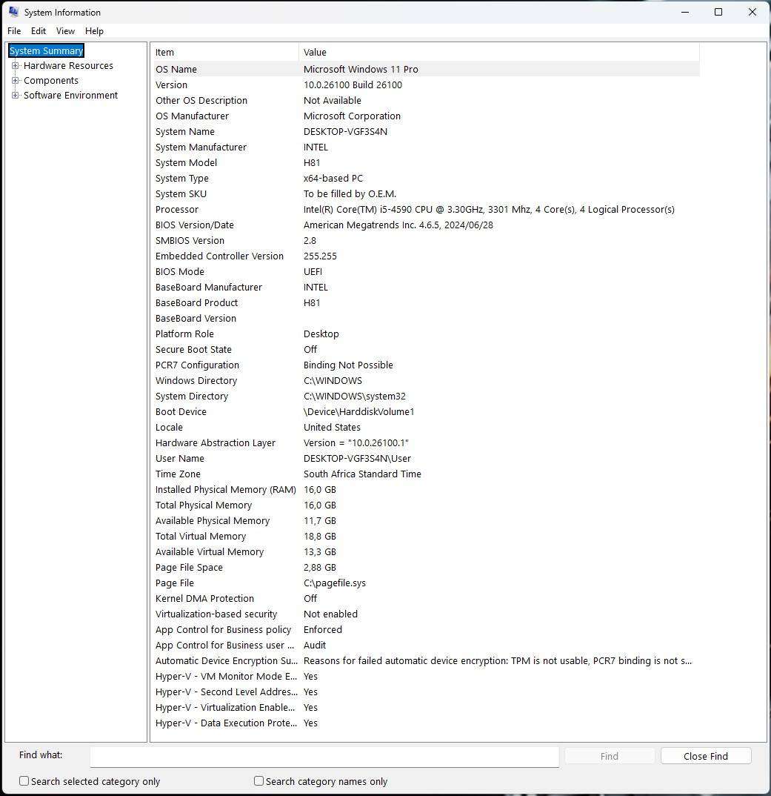
Task: Click the Find button
Action: point(609,755)
